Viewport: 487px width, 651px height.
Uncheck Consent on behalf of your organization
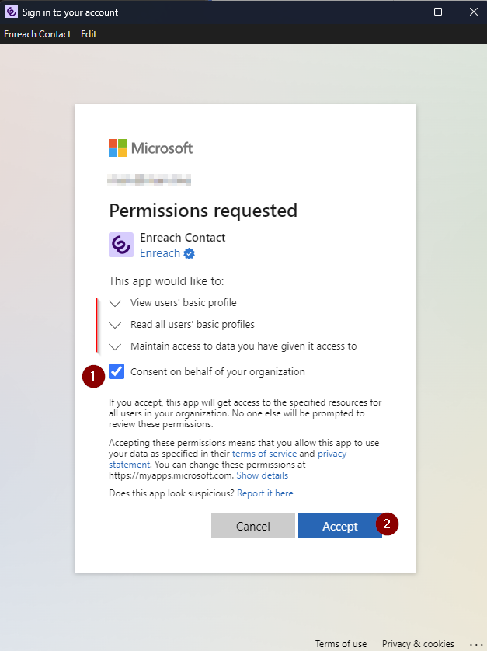pos(117,371)
